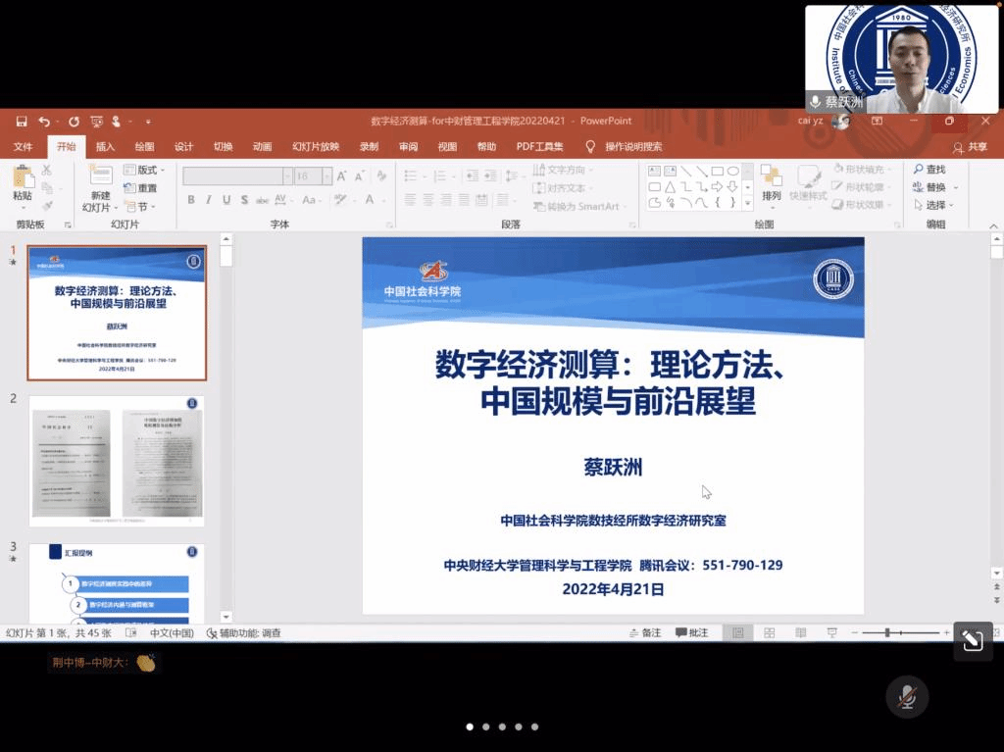Apply italic formatting
The height and width of the screenshot is (752, 1004).
pyautogui.click(x=208, y=200)
